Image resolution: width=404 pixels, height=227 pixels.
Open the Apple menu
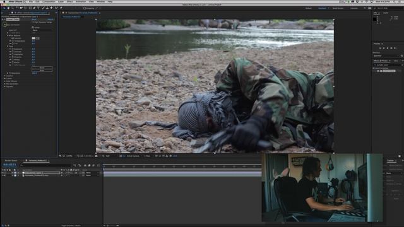pyautogui.click(x=4, y=1)
